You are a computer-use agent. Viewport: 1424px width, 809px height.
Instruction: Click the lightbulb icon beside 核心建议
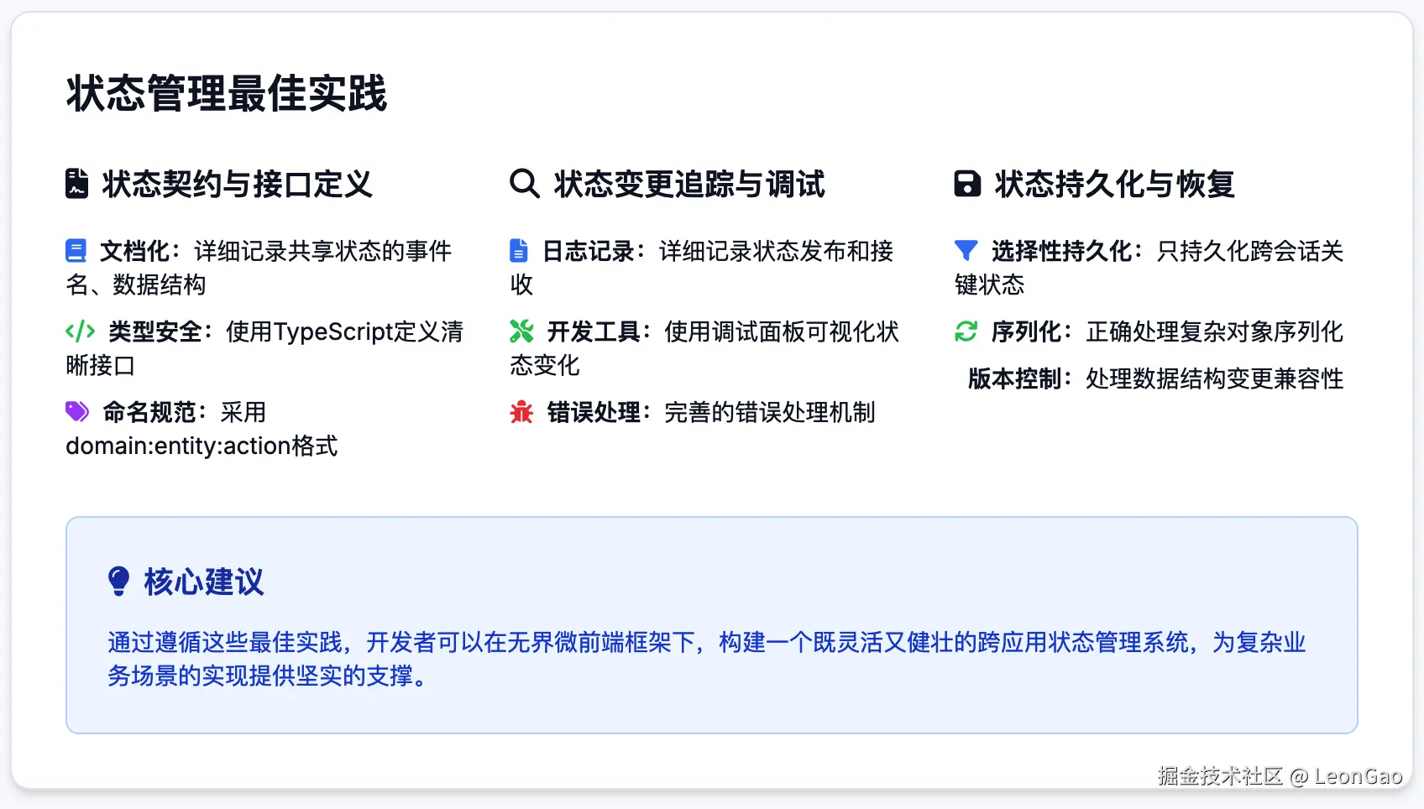tap(119, 581)
